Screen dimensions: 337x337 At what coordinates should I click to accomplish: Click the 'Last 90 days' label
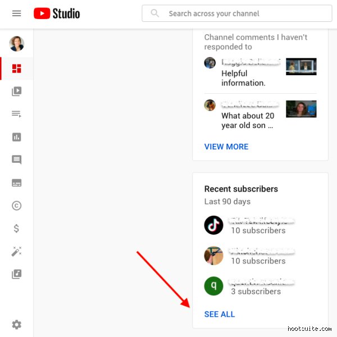[227, 202]
